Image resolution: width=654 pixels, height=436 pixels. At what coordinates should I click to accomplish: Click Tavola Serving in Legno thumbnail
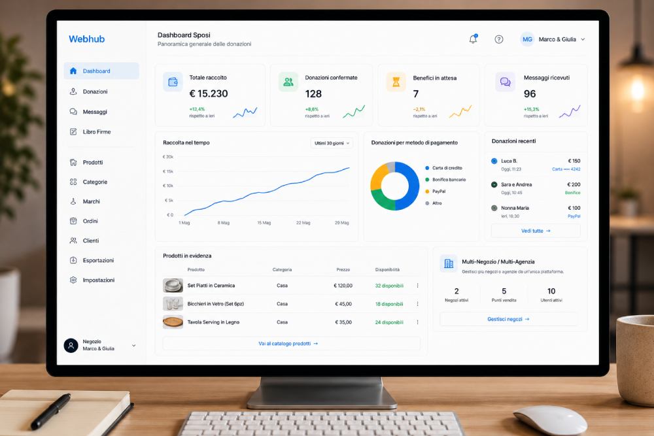click(173, 322)
